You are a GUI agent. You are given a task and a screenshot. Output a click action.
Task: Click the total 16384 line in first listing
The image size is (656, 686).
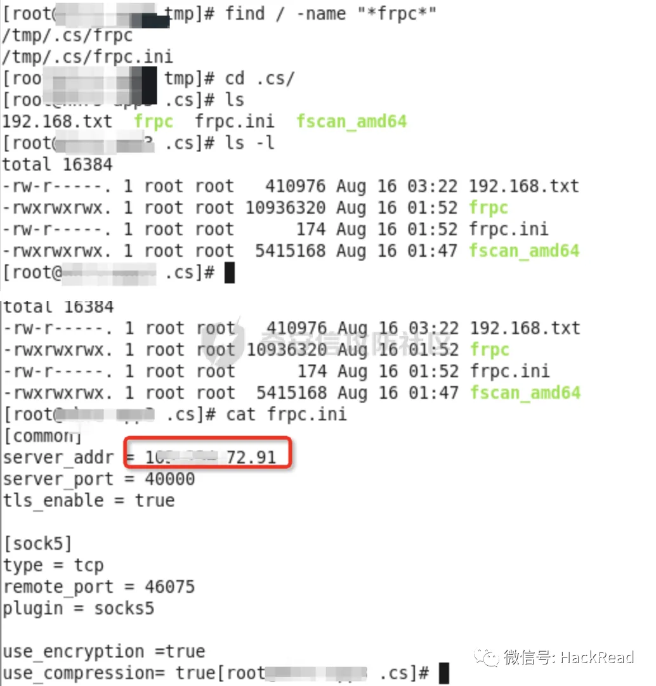point(57,165)
